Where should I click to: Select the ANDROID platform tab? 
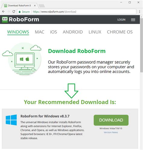coord(73,32)
